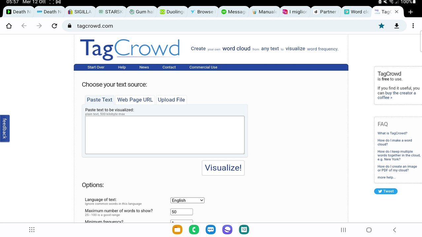Switch to the Word cloud tab
The width and height of the screenshot is (422, 237).
tap(356, 12)
